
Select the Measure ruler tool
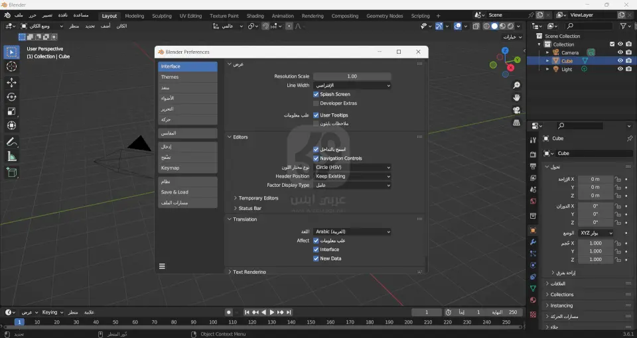point(11,156)
